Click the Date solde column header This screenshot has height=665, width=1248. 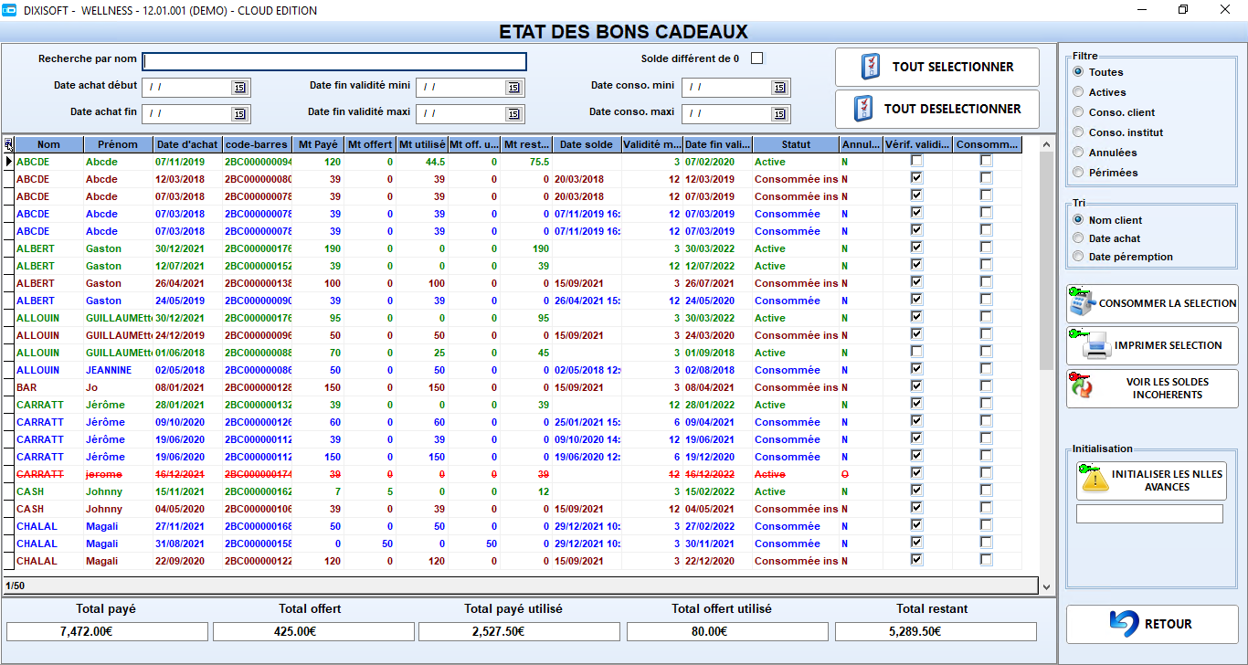(587, 144)
